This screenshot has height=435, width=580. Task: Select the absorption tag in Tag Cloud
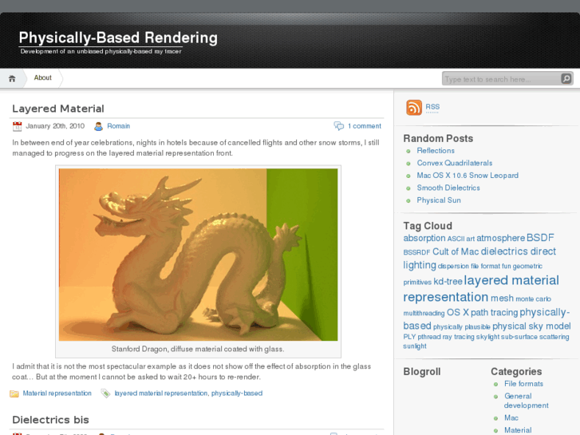[424, 238]
